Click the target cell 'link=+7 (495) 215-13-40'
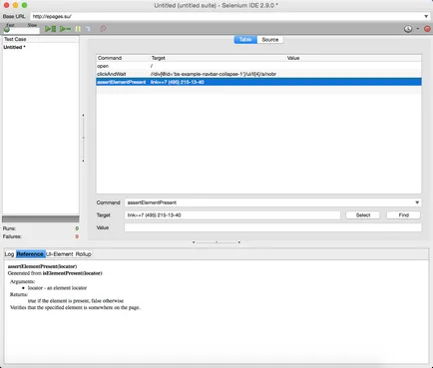 (178, 82)
